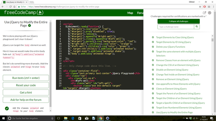Click the search magnifier button
Viewport: 216px width, 121px height.
(197, 27)
